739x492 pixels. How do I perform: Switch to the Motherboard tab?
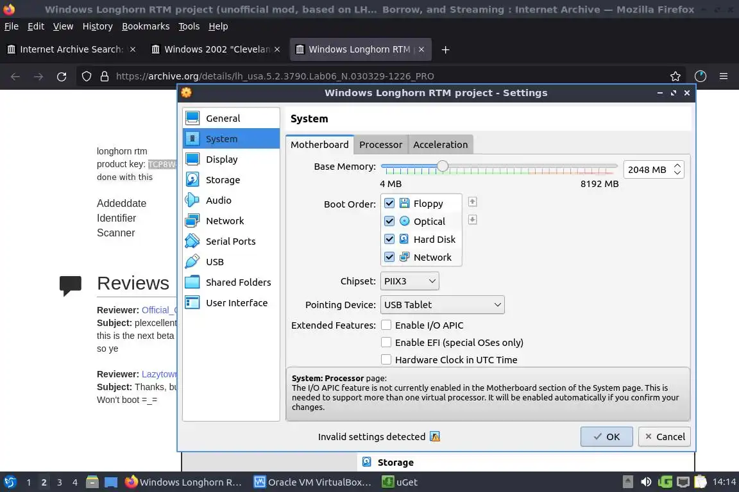coord(319,145)
